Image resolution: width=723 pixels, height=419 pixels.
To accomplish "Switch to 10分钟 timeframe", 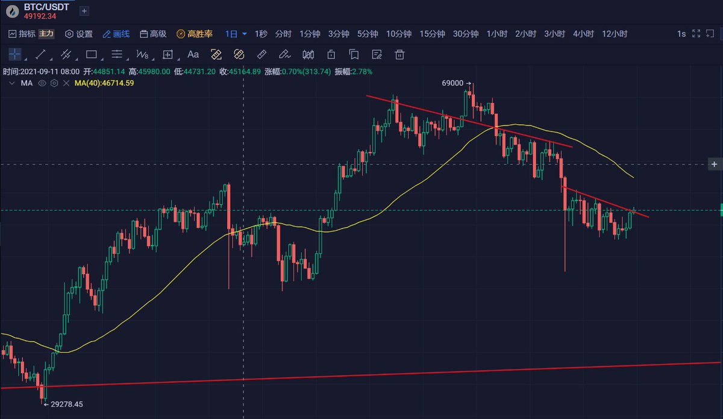I will click(399, 34).
